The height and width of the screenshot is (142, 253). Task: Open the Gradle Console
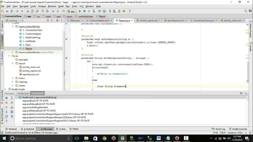pos(238,129)
